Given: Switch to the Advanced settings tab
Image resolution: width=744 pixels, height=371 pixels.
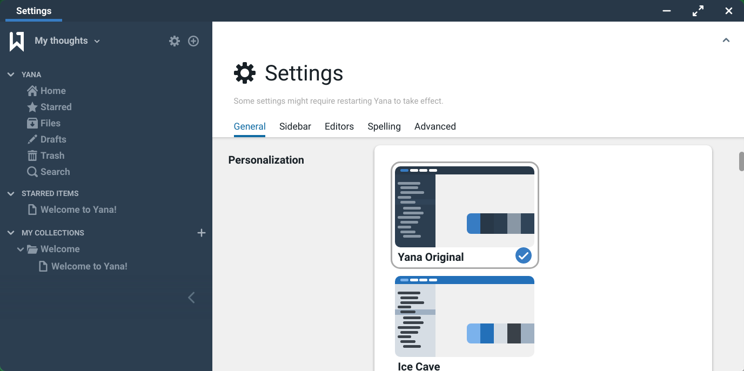Looking at the screenshot, I should click(x=435, y=126).
